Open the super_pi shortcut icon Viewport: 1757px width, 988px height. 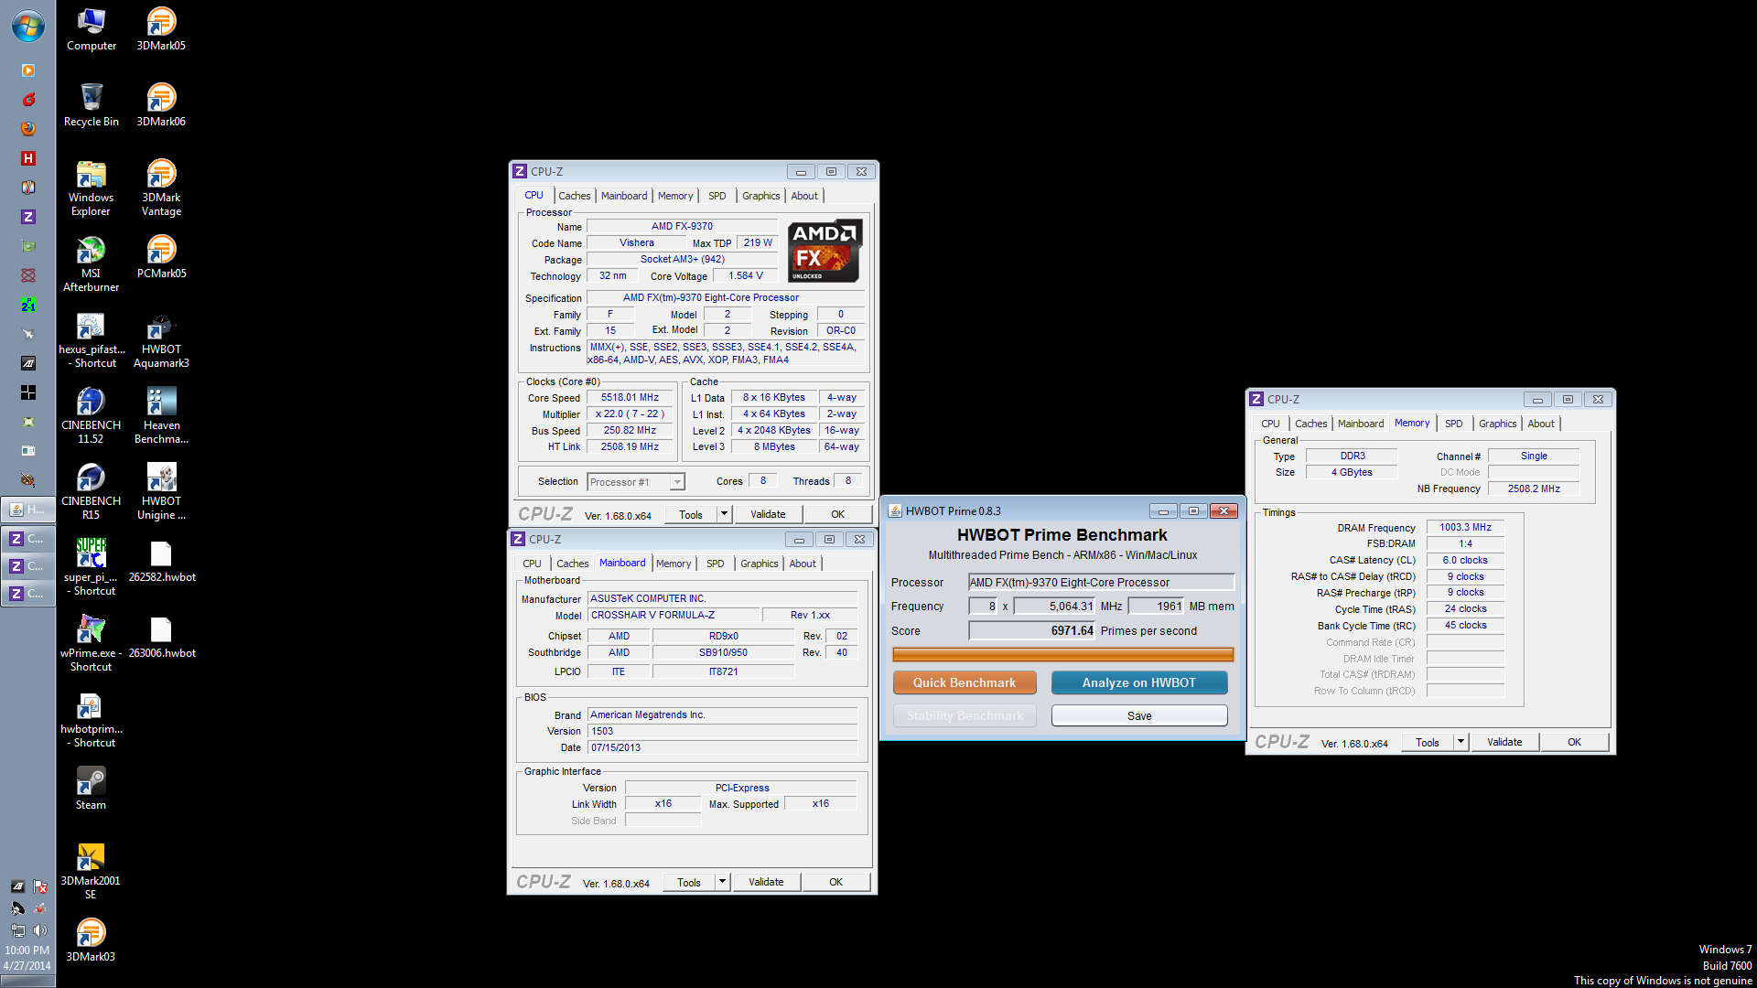91,567
